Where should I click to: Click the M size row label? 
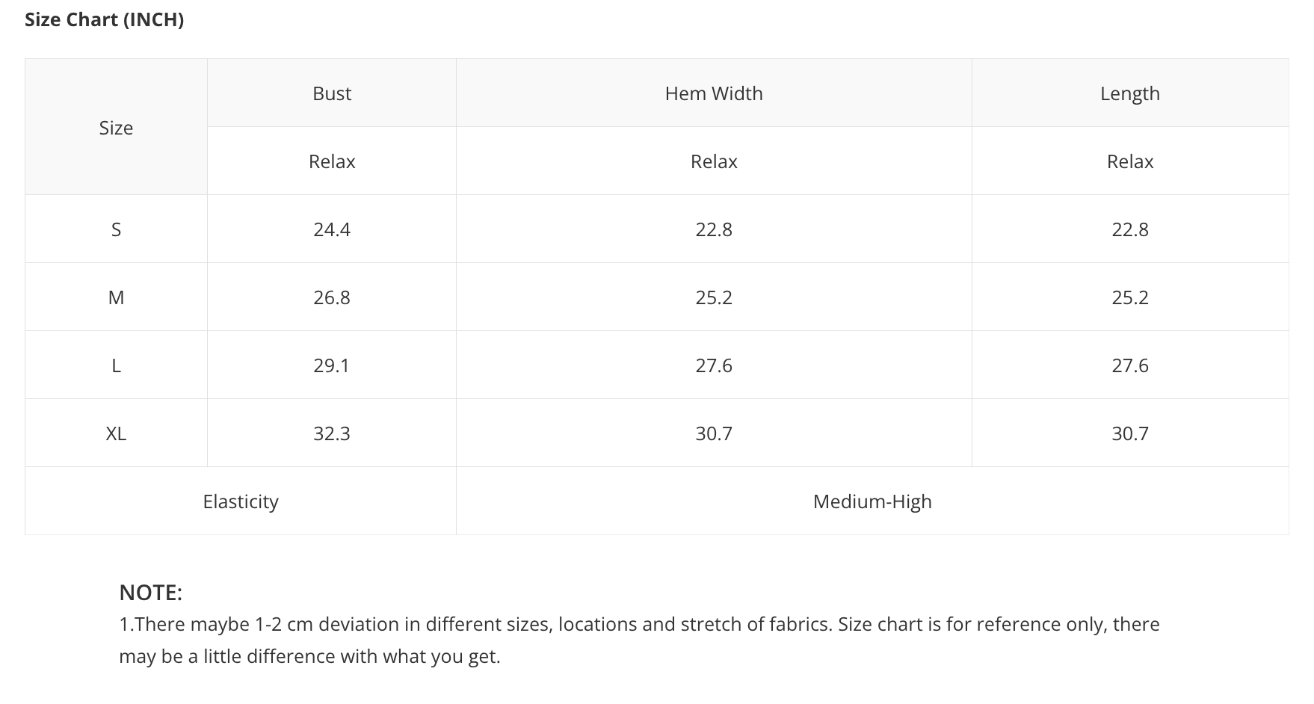pyautogui.click(x=116, y=297)
